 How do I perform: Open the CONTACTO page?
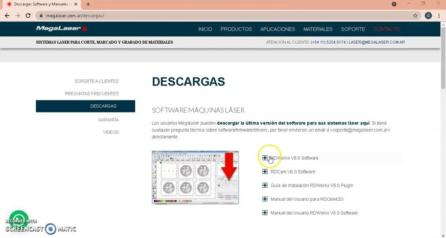tap(387, 29)
